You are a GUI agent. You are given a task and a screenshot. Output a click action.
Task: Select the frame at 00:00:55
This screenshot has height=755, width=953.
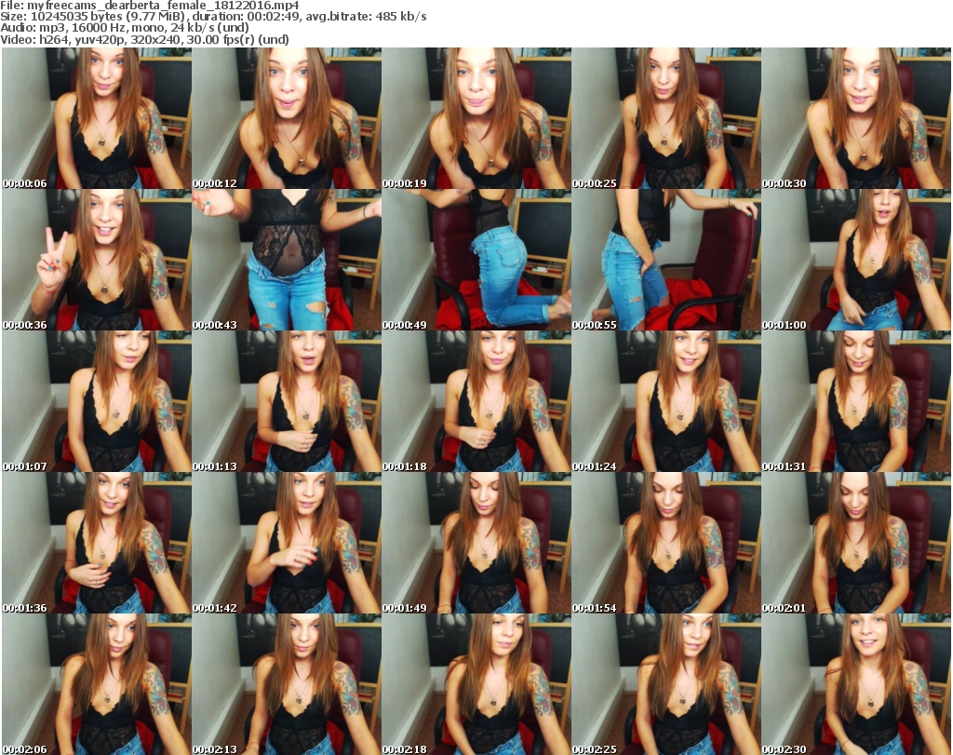[x=666, y=260]
